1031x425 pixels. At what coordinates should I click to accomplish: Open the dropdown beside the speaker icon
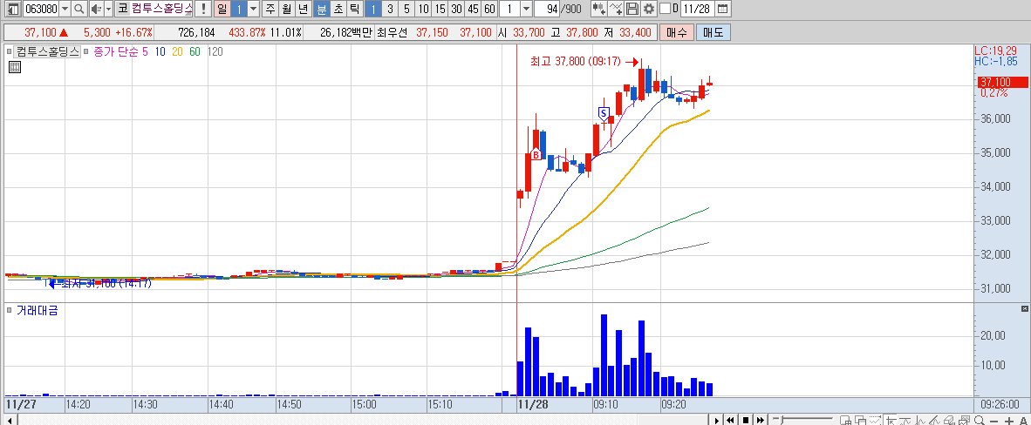point(108,9)
